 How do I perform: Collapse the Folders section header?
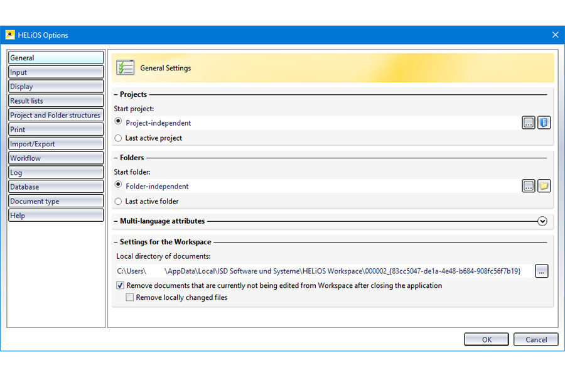pyautogui.click(x=116, y=158)
